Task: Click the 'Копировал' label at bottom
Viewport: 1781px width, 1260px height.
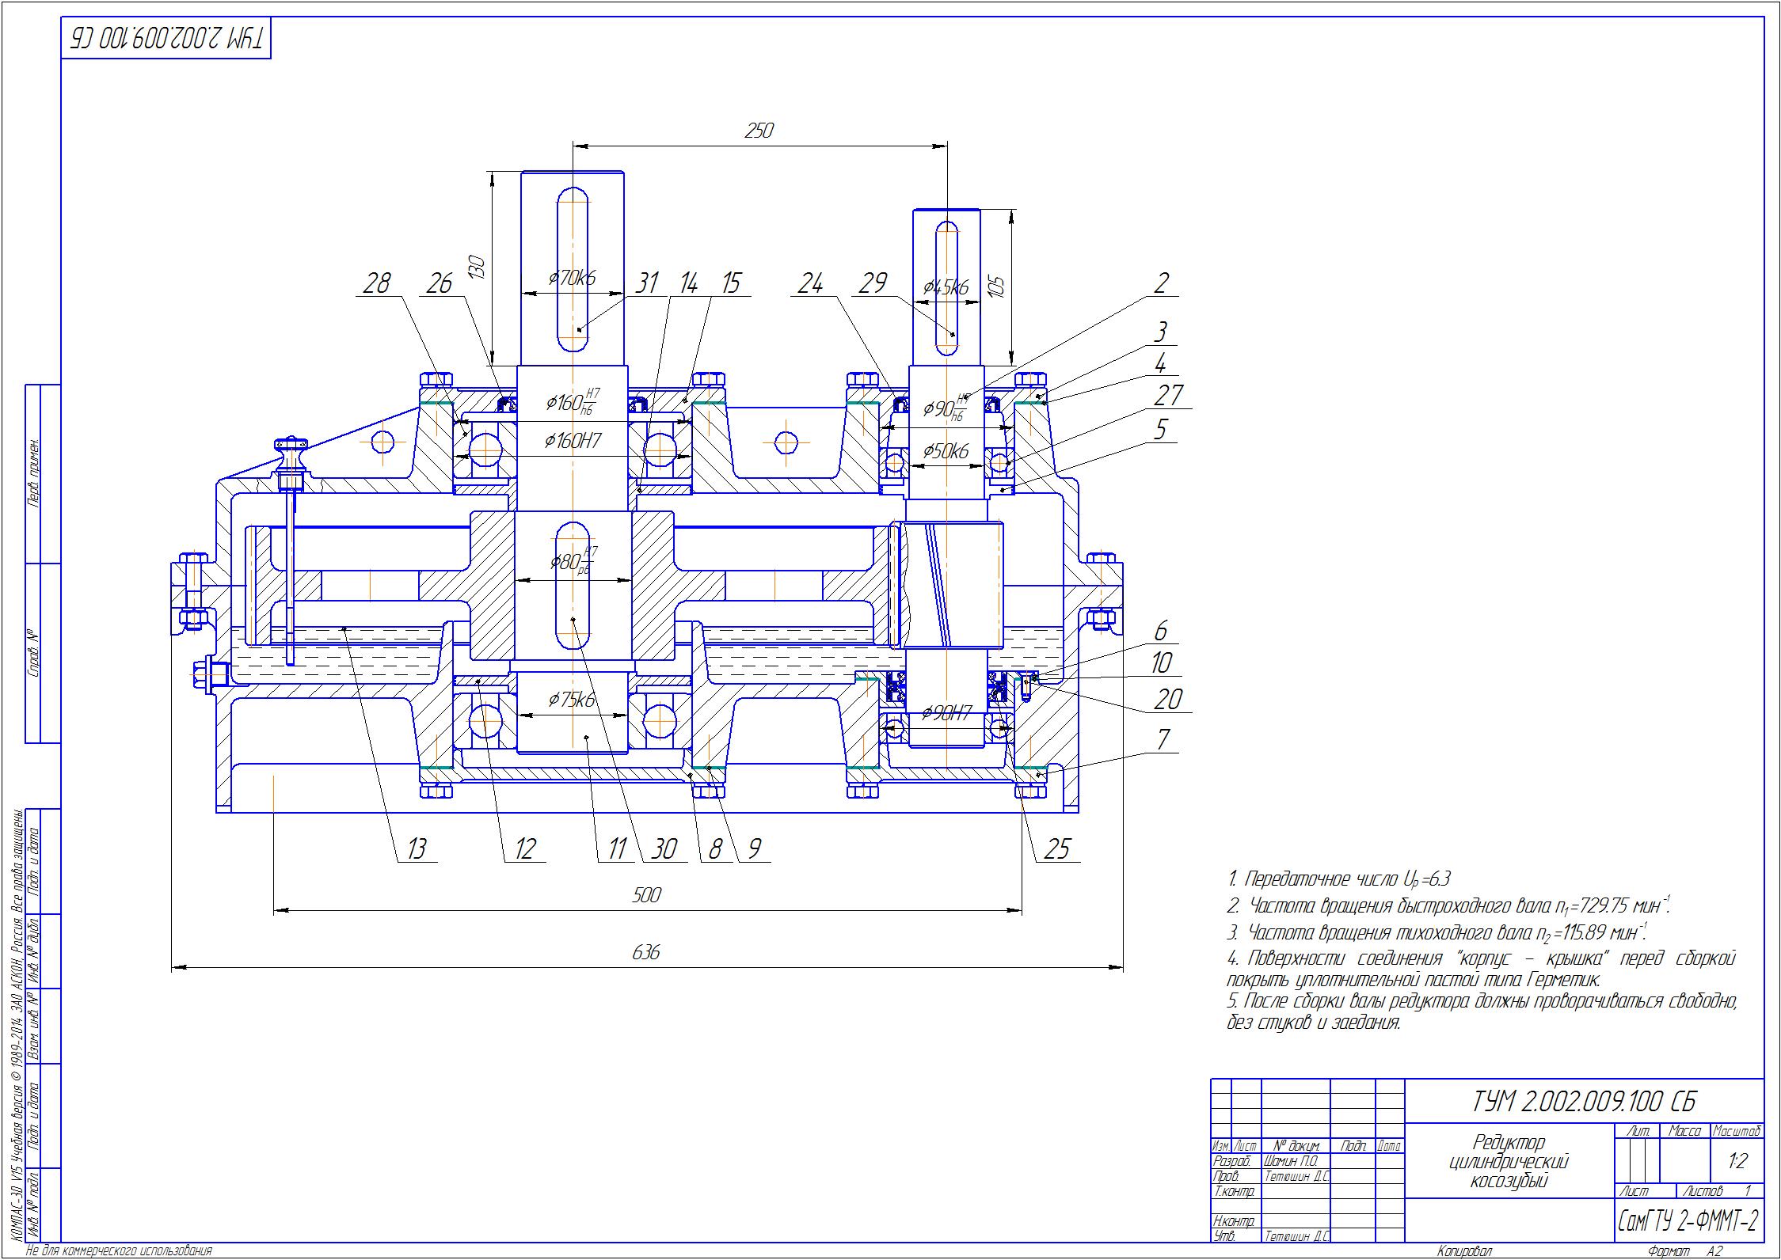Action: pos(1465,1252)
